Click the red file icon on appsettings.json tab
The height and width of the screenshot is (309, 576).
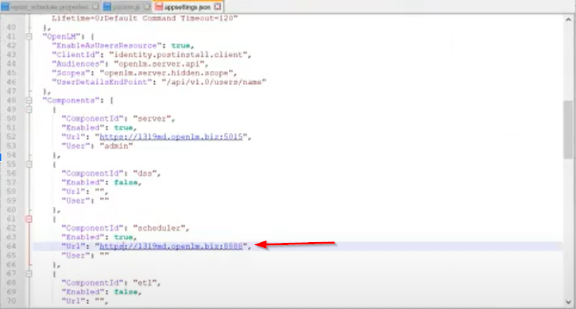161,4
